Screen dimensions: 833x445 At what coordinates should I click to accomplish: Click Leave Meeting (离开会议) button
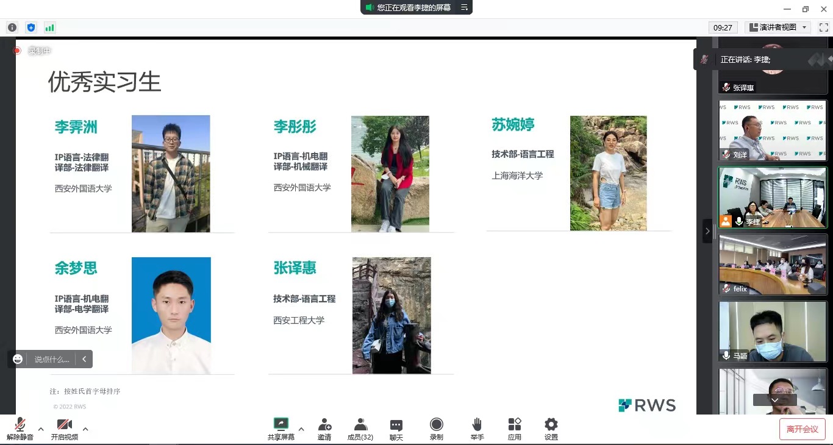[802, 429]
